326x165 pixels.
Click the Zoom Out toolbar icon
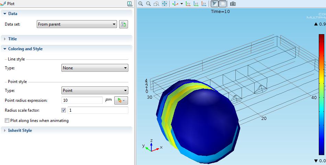click(x=148, y=4)
